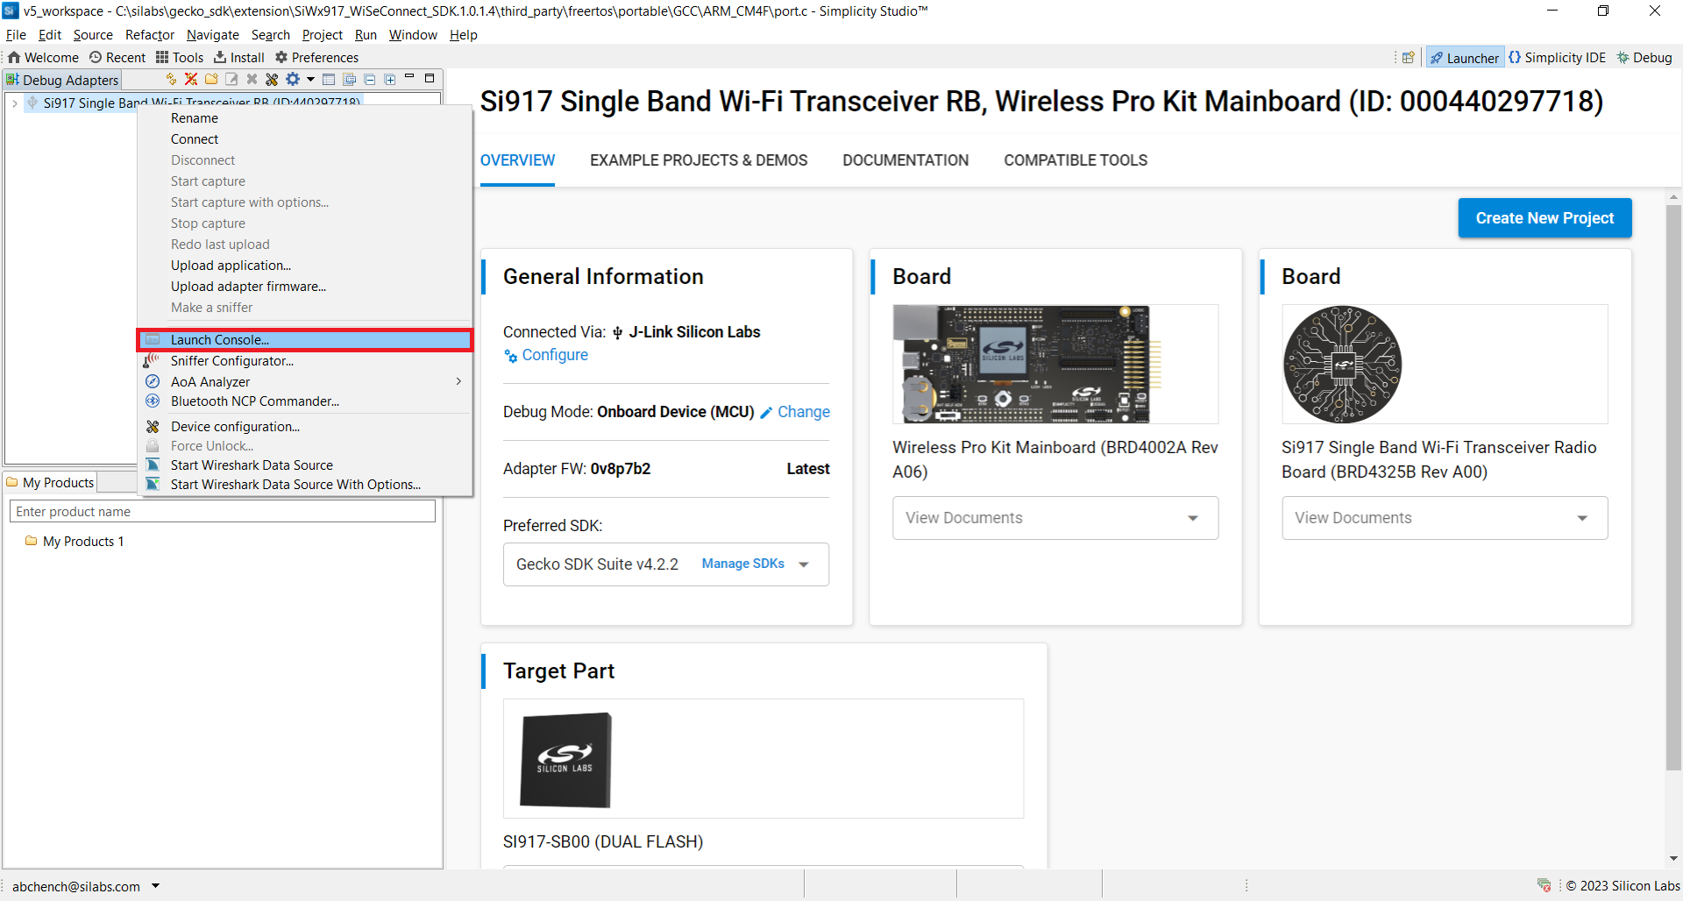Expand the Si917 Single Band adapter tree node
This screenshot has height=901, width=1683.
pyautogui.click(x=15, y=103)
